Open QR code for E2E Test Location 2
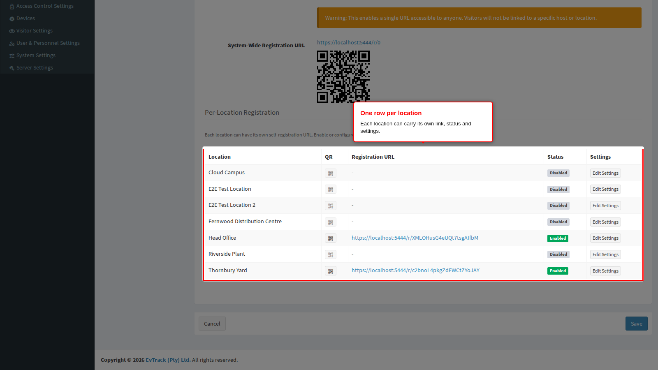Viewport: 658px width, 370px height. tap(331, 206)
